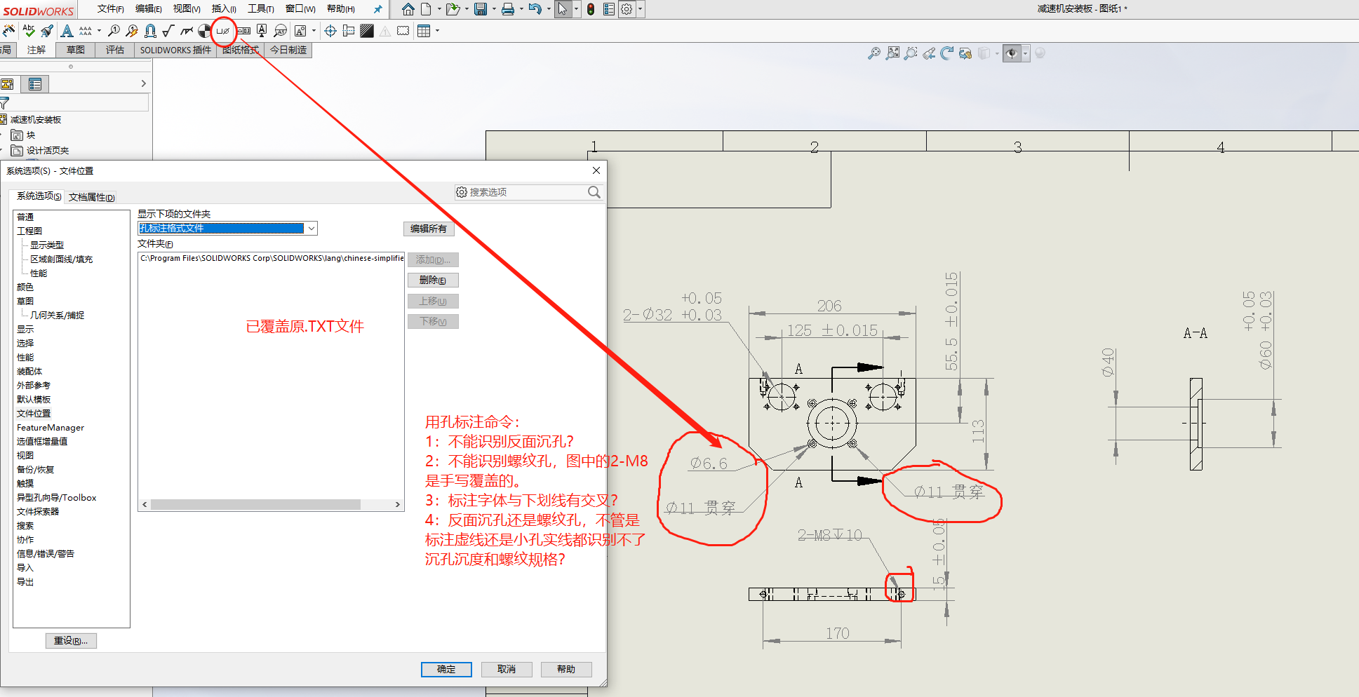Save the drawing with the floppy disk icon

[x=481, y=9]
